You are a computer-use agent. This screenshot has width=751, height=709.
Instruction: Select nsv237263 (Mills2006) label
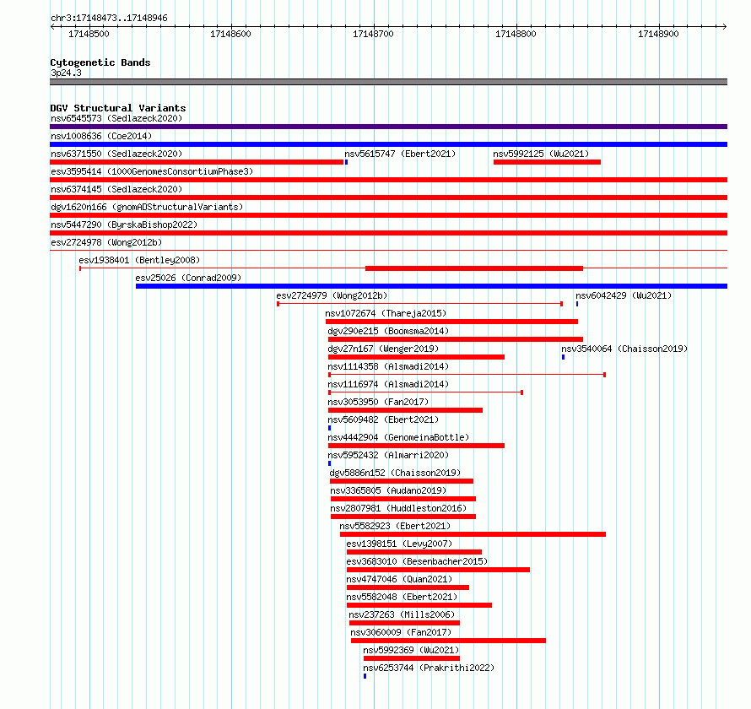tap(402, 614)
